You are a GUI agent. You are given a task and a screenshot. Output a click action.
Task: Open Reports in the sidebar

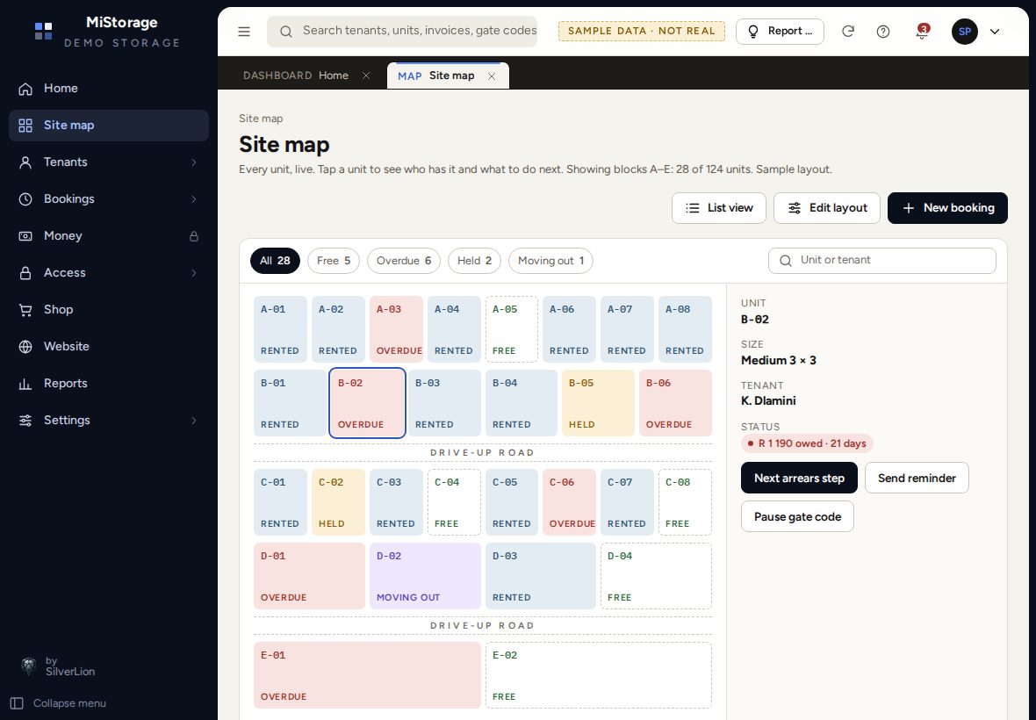[109, 383]
